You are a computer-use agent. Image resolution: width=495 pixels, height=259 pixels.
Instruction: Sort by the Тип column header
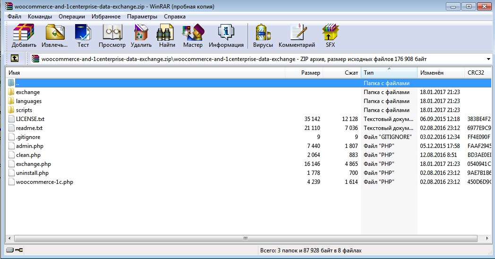[389, 73]
